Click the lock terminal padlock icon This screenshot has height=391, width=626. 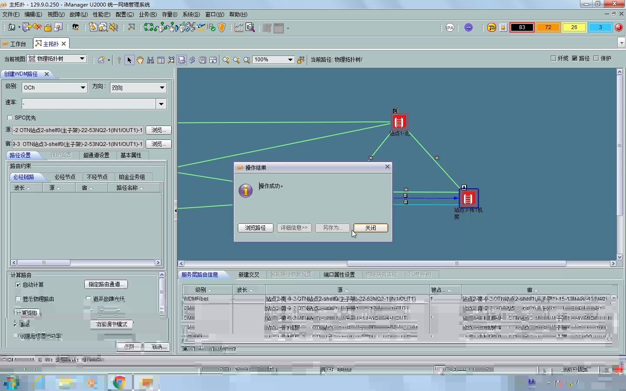coord(48,27)
